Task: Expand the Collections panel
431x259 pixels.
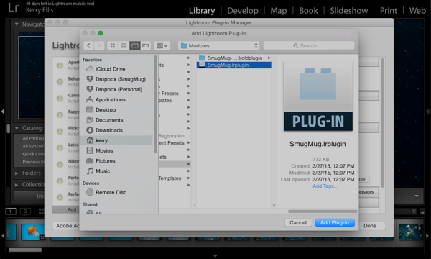Action: [17, 185]
